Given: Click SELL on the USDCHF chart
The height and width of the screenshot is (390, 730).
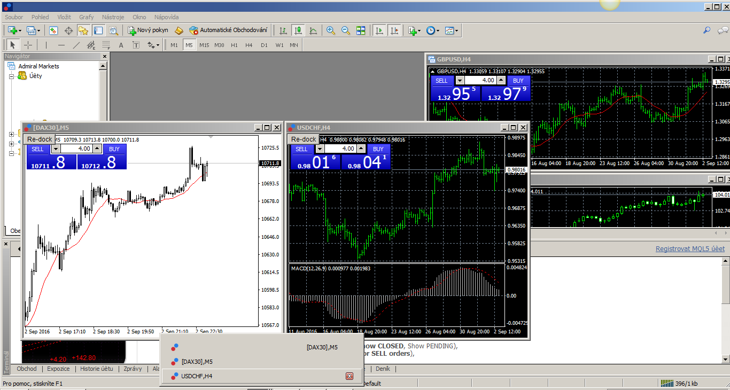Looking at the screenshot, I should click(x=302, y=149).
